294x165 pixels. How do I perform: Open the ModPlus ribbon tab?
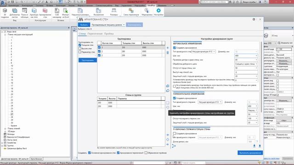coord(151,5)
